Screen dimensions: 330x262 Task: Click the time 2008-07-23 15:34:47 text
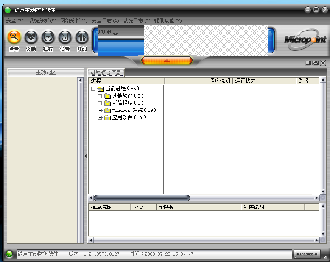tap(169, 254)
